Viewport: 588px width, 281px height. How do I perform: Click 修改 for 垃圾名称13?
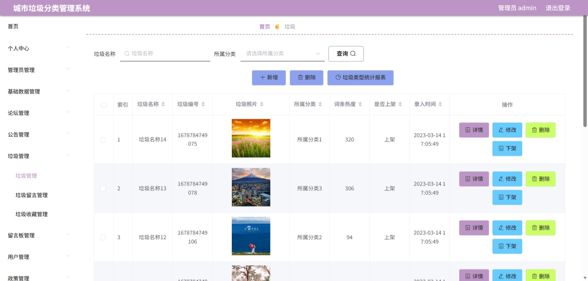click(x=507, y=179)
